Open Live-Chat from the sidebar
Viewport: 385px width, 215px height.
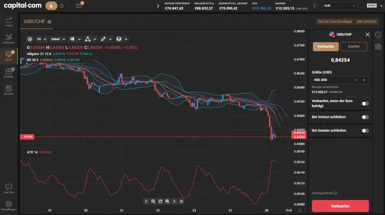9,188
